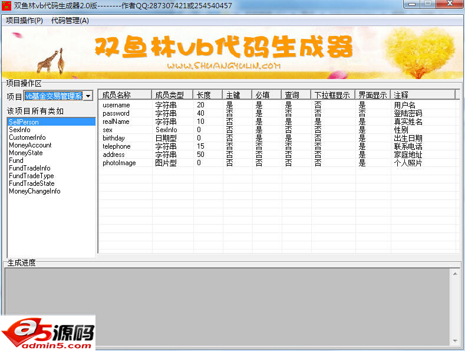Viewport: 465px width, 351px height.
Task: Select the realName member row
Action: 277,122
